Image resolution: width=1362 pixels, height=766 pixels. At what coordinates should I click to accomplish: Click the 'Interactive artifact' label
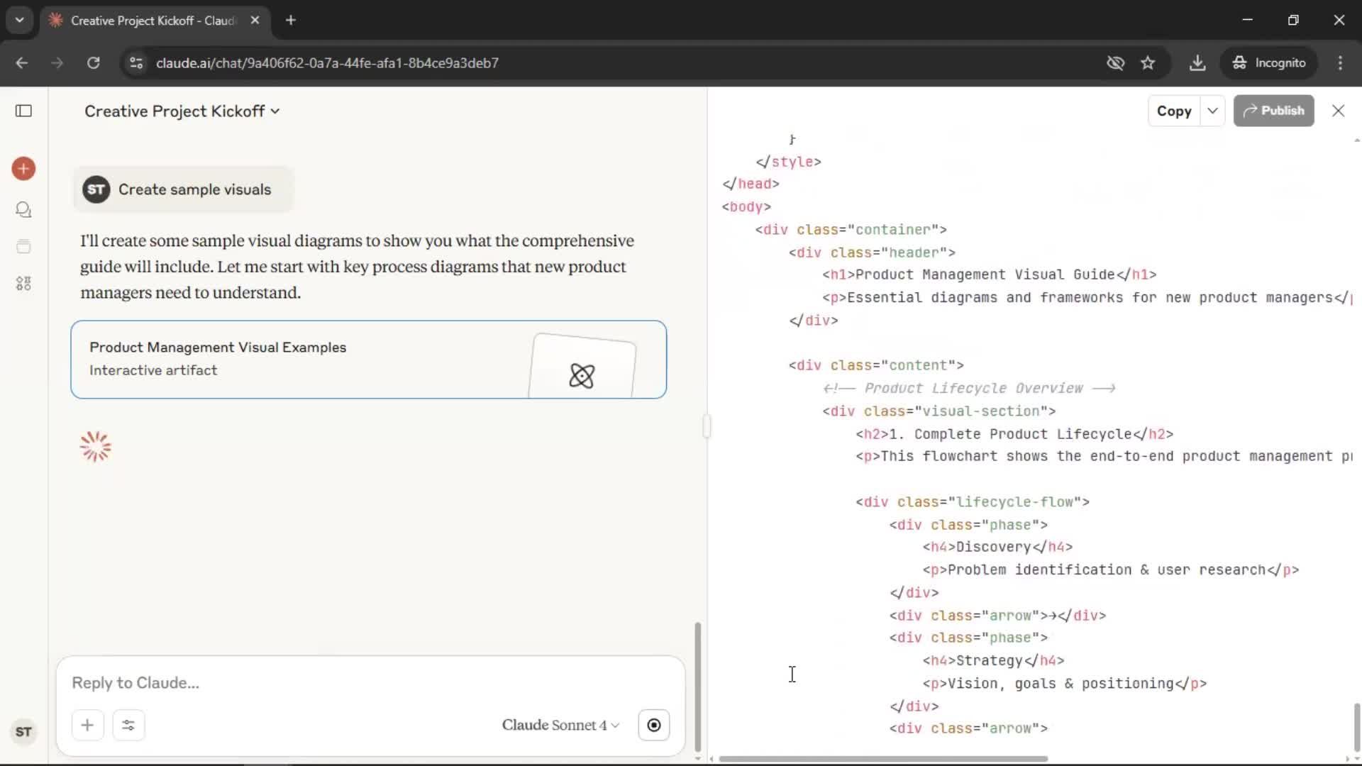tap(153, 370)
